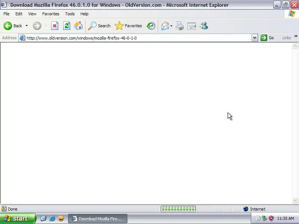This screenshot has width=299, height=224.
Task: Minimize the Internet Explorer window
Action: [277, 5]
